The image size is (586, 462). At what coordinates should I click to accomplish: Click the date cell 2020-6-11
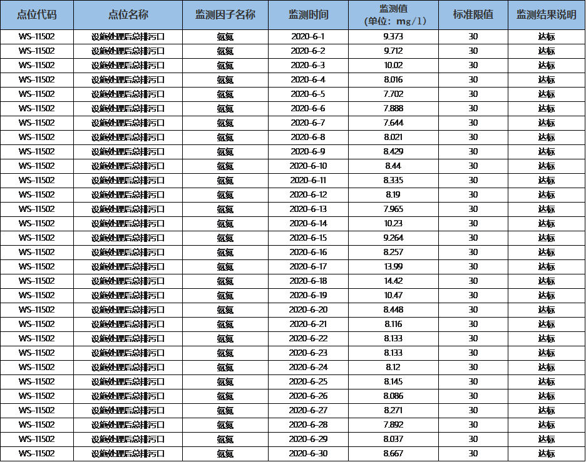pos(308,181)
